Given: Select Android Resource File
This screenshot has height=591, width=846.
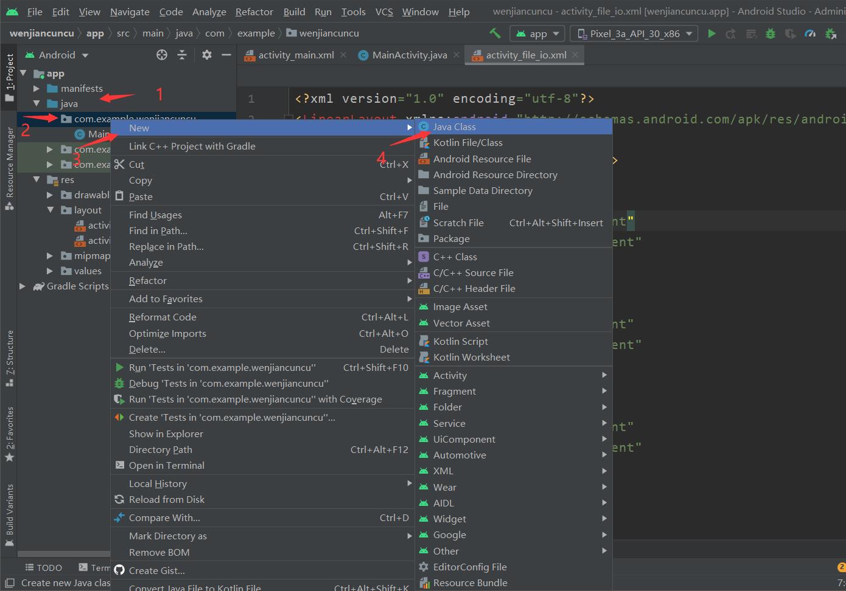Looking at the screenshot, I should click(514, 159).
